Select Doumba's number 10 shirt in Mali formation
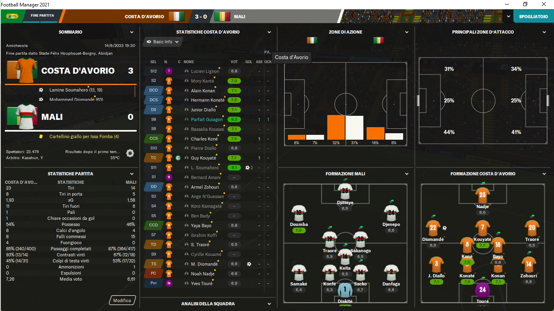 coord(299,213)
